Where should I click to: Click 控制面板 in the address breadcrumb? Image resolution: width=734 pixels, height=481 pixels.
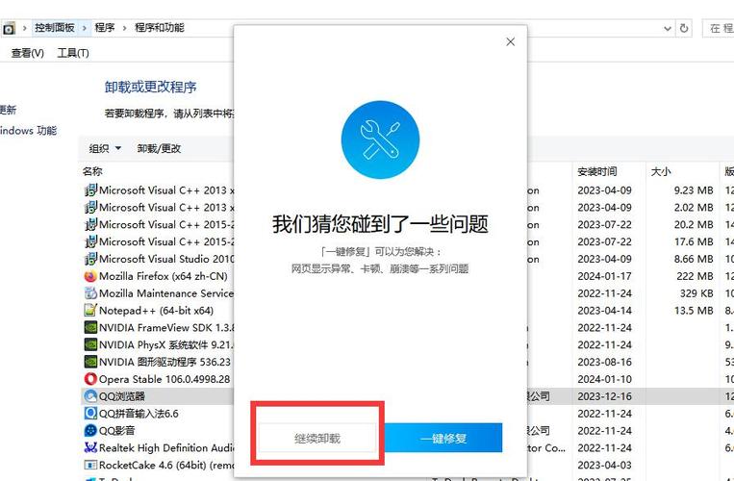click(x=55, y=28)
